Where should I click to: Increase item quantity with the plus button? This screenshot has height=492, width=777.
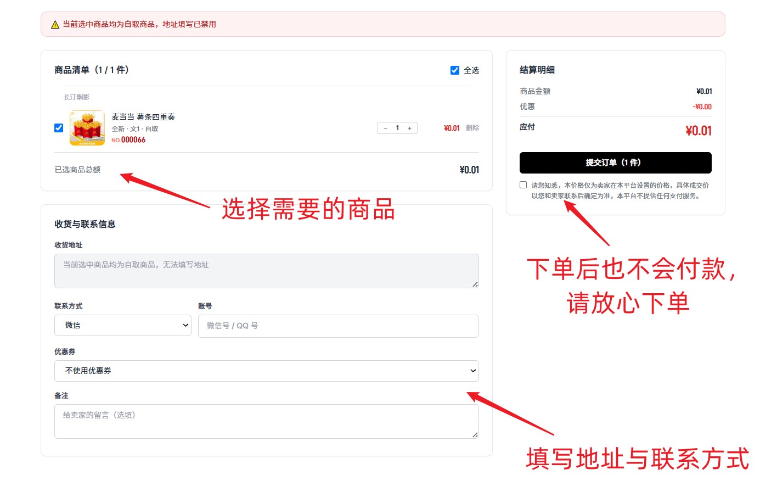tap(409, 128)
